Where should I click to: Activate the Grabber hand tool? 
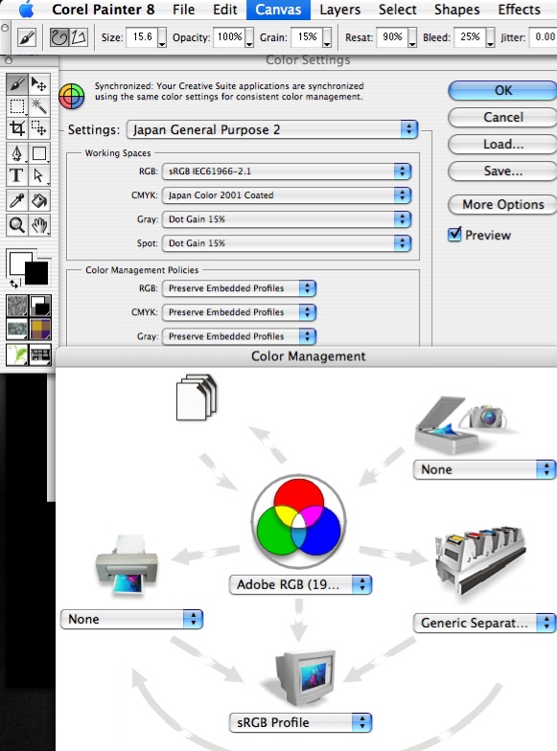[39, 224]
